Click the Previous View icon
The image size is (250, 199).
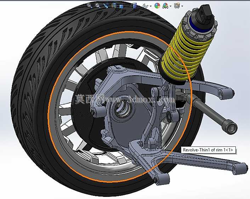click(106, 6)
